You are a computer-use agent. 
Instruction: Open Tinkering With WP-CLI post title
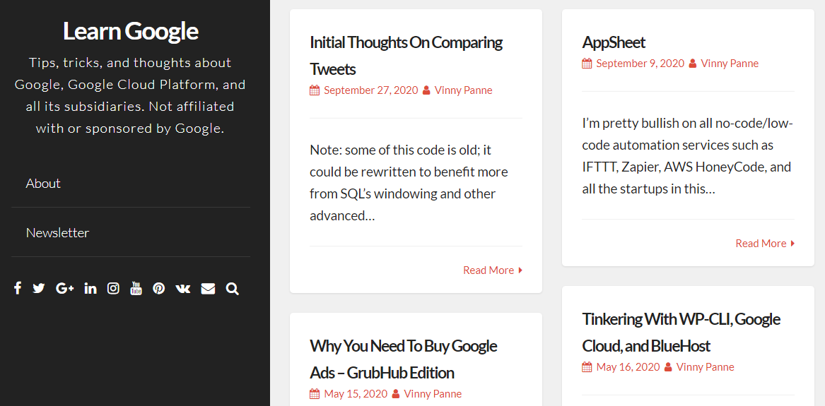(681, 332)
